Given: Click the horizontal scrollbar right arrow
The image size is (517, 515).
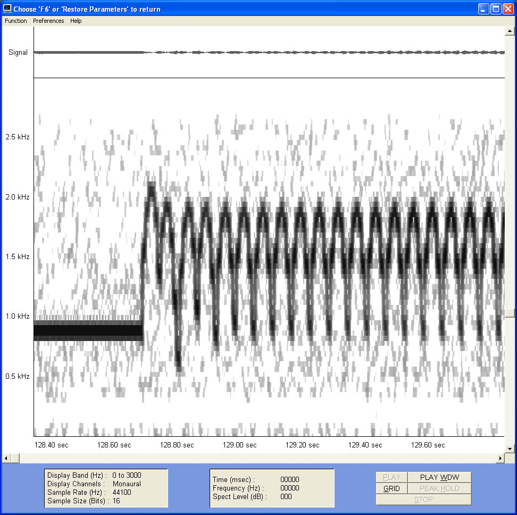Looking at the screenshot, I should [x=501, y=458].
